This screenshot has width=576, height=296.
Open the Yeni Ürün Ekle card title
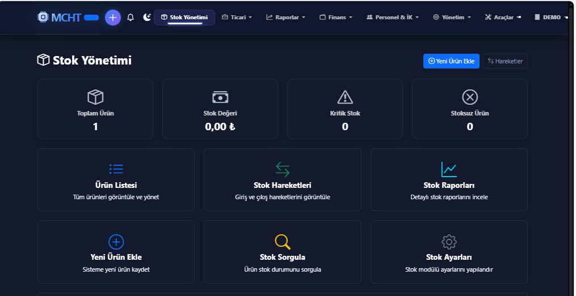point(116,257)
